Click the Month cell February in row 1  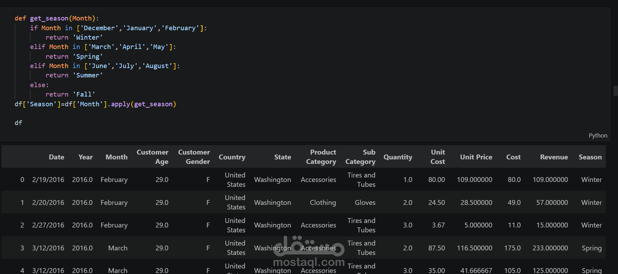click(114, 202)
